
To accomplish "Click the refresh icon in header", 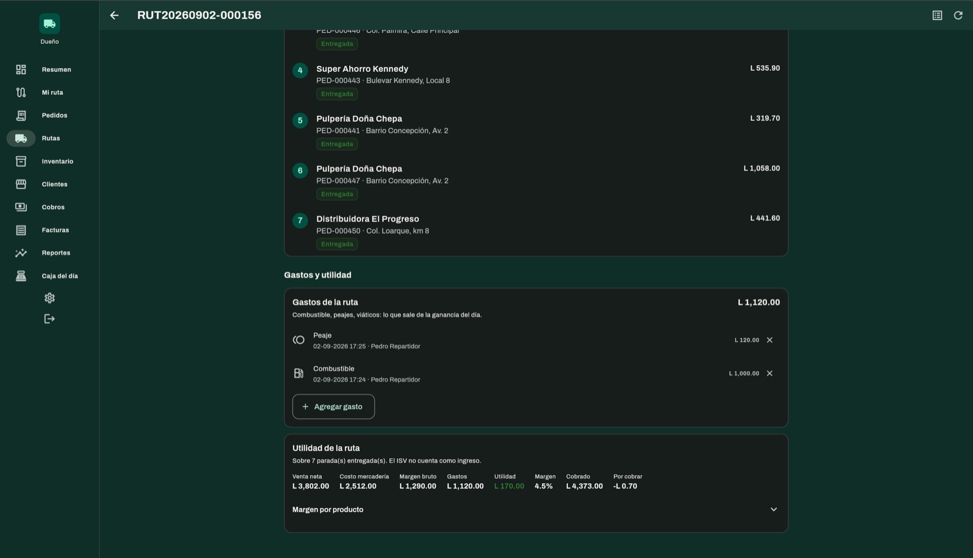I will (x=958, y=15).
